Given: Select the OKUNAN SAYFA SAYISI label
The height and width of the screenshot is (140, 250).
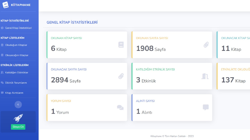Looking at the screenshot, I should pyautogui.click(x=152, y=38).
